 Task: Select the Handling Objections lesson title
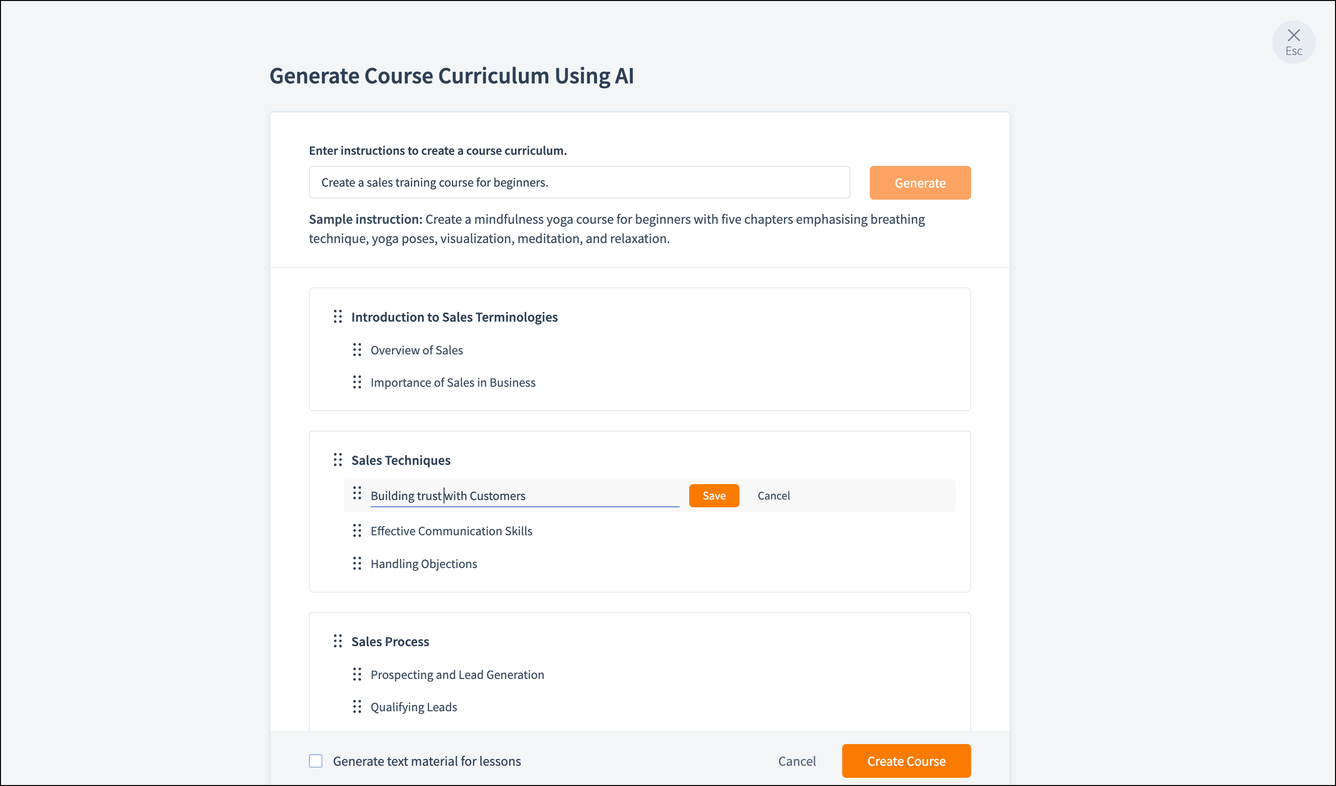coord(424,564)
